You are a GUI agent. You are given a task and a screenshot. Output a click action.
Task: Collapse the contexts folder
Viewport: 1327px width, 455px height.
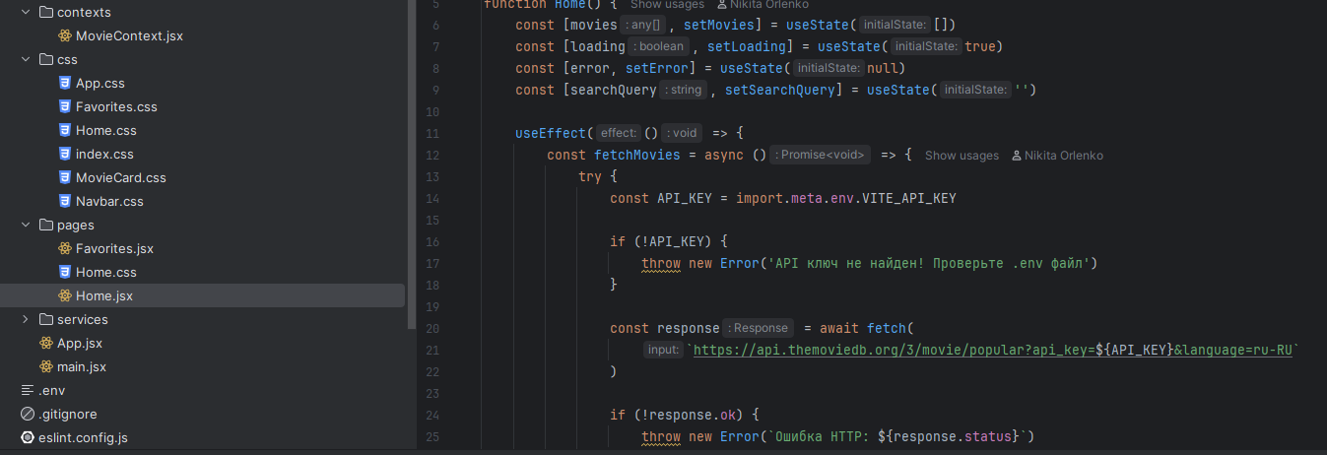[x=26, y=12]
